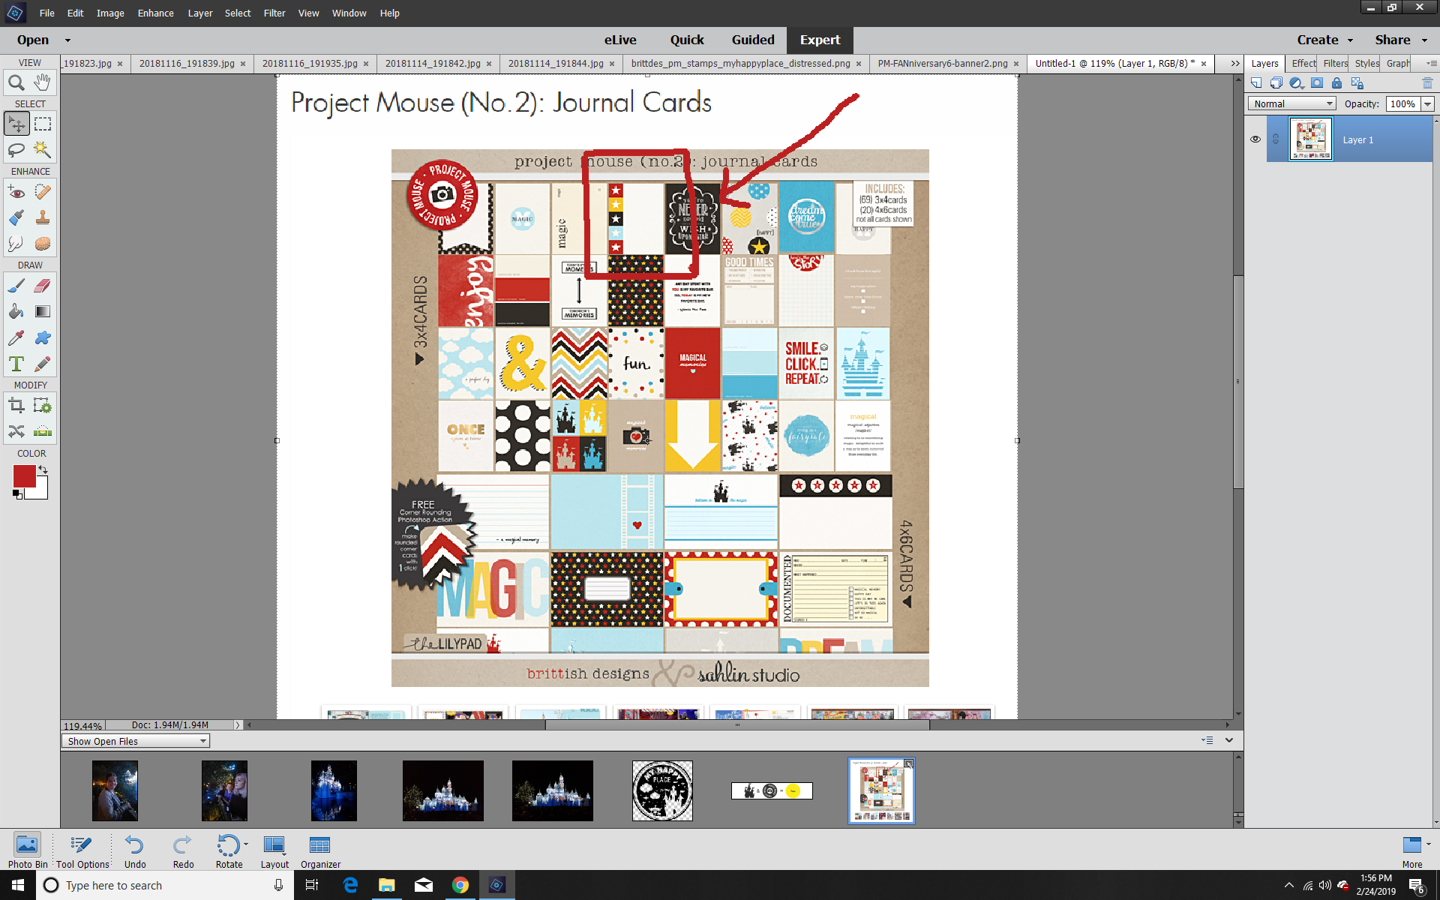Select the Sponge tool
Image resolution: width=1440 pixels, height=900 pixels.
tap(43, 244)
